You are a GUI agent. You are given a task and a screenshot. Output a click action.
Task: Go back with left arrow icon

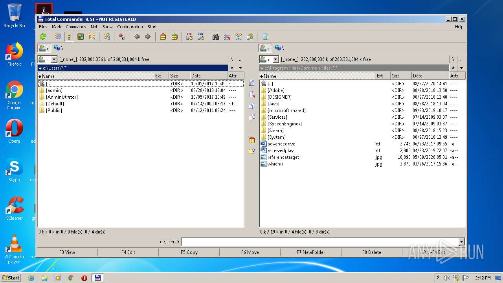(137, 37)
